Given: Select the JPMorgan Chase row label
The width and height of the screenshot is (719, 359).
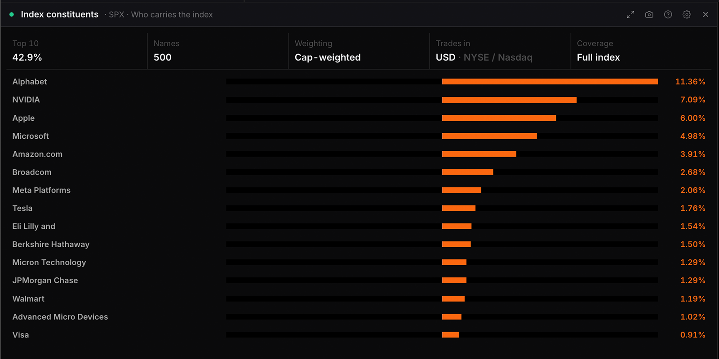Looking at the screenshot, I should [45, 280].
